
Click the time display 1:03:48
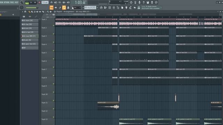pos(80,2)
